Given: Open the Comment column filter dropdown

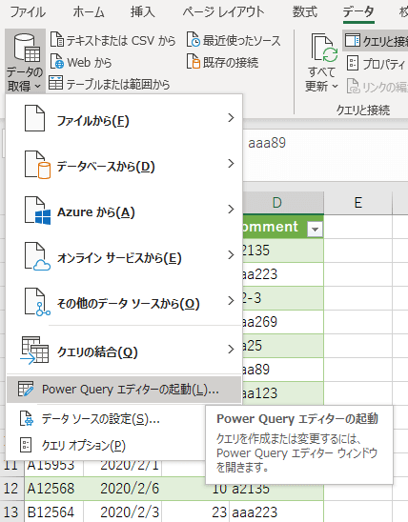Looking at the screenshot, I should (315, 229).
